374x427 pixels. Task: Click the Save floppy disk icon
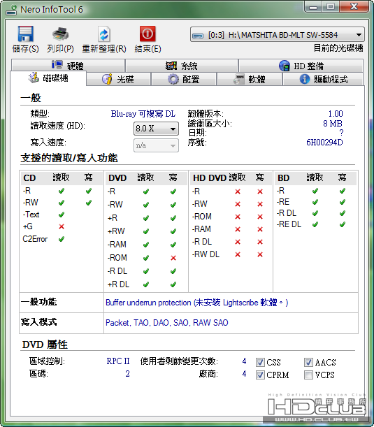pyautogui.click(x=26, y=34)
